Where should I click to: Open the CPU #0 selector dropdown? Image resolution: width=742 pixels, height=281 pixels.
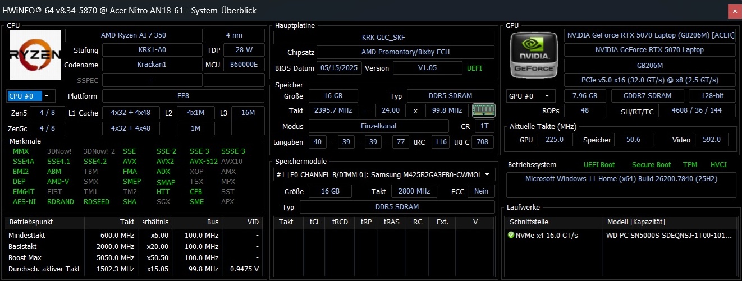[x=31, y=96]
